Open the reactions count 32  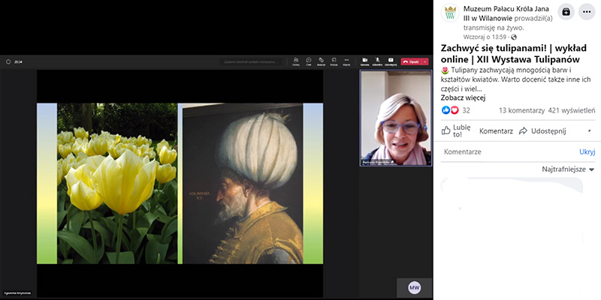click(x=466, y=110)
